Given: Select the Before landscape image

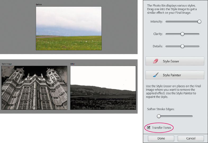Looking at the screenshot, I should point(69,28).
